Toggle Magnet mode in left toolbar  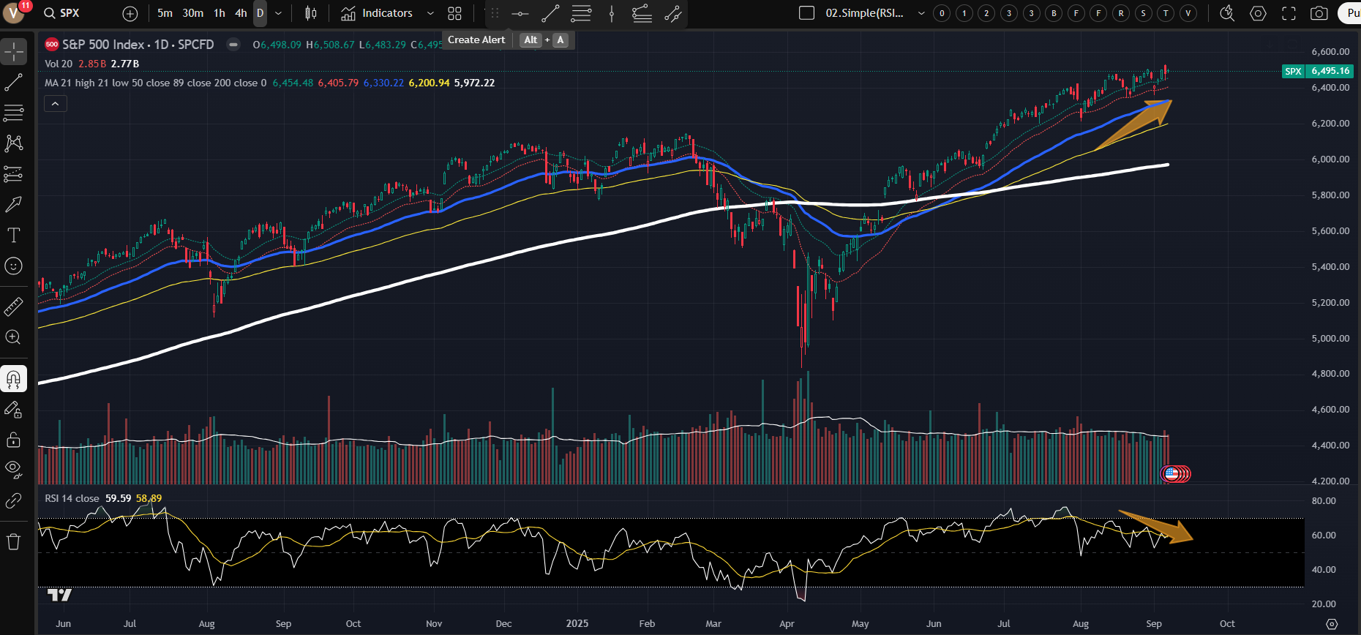point(14,379)
